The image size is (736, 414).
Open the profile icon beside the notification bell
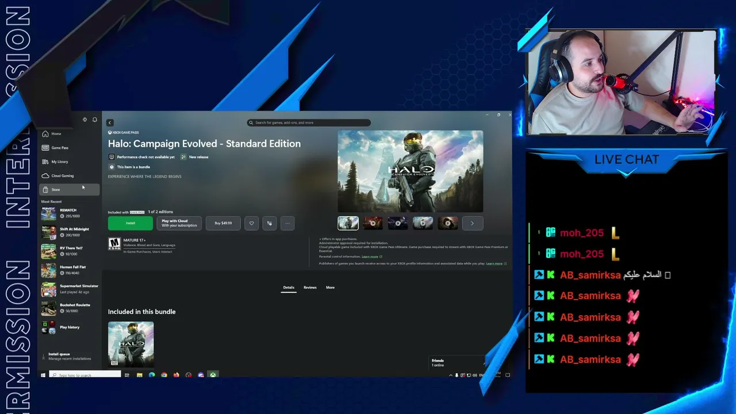tap(85, 120)
